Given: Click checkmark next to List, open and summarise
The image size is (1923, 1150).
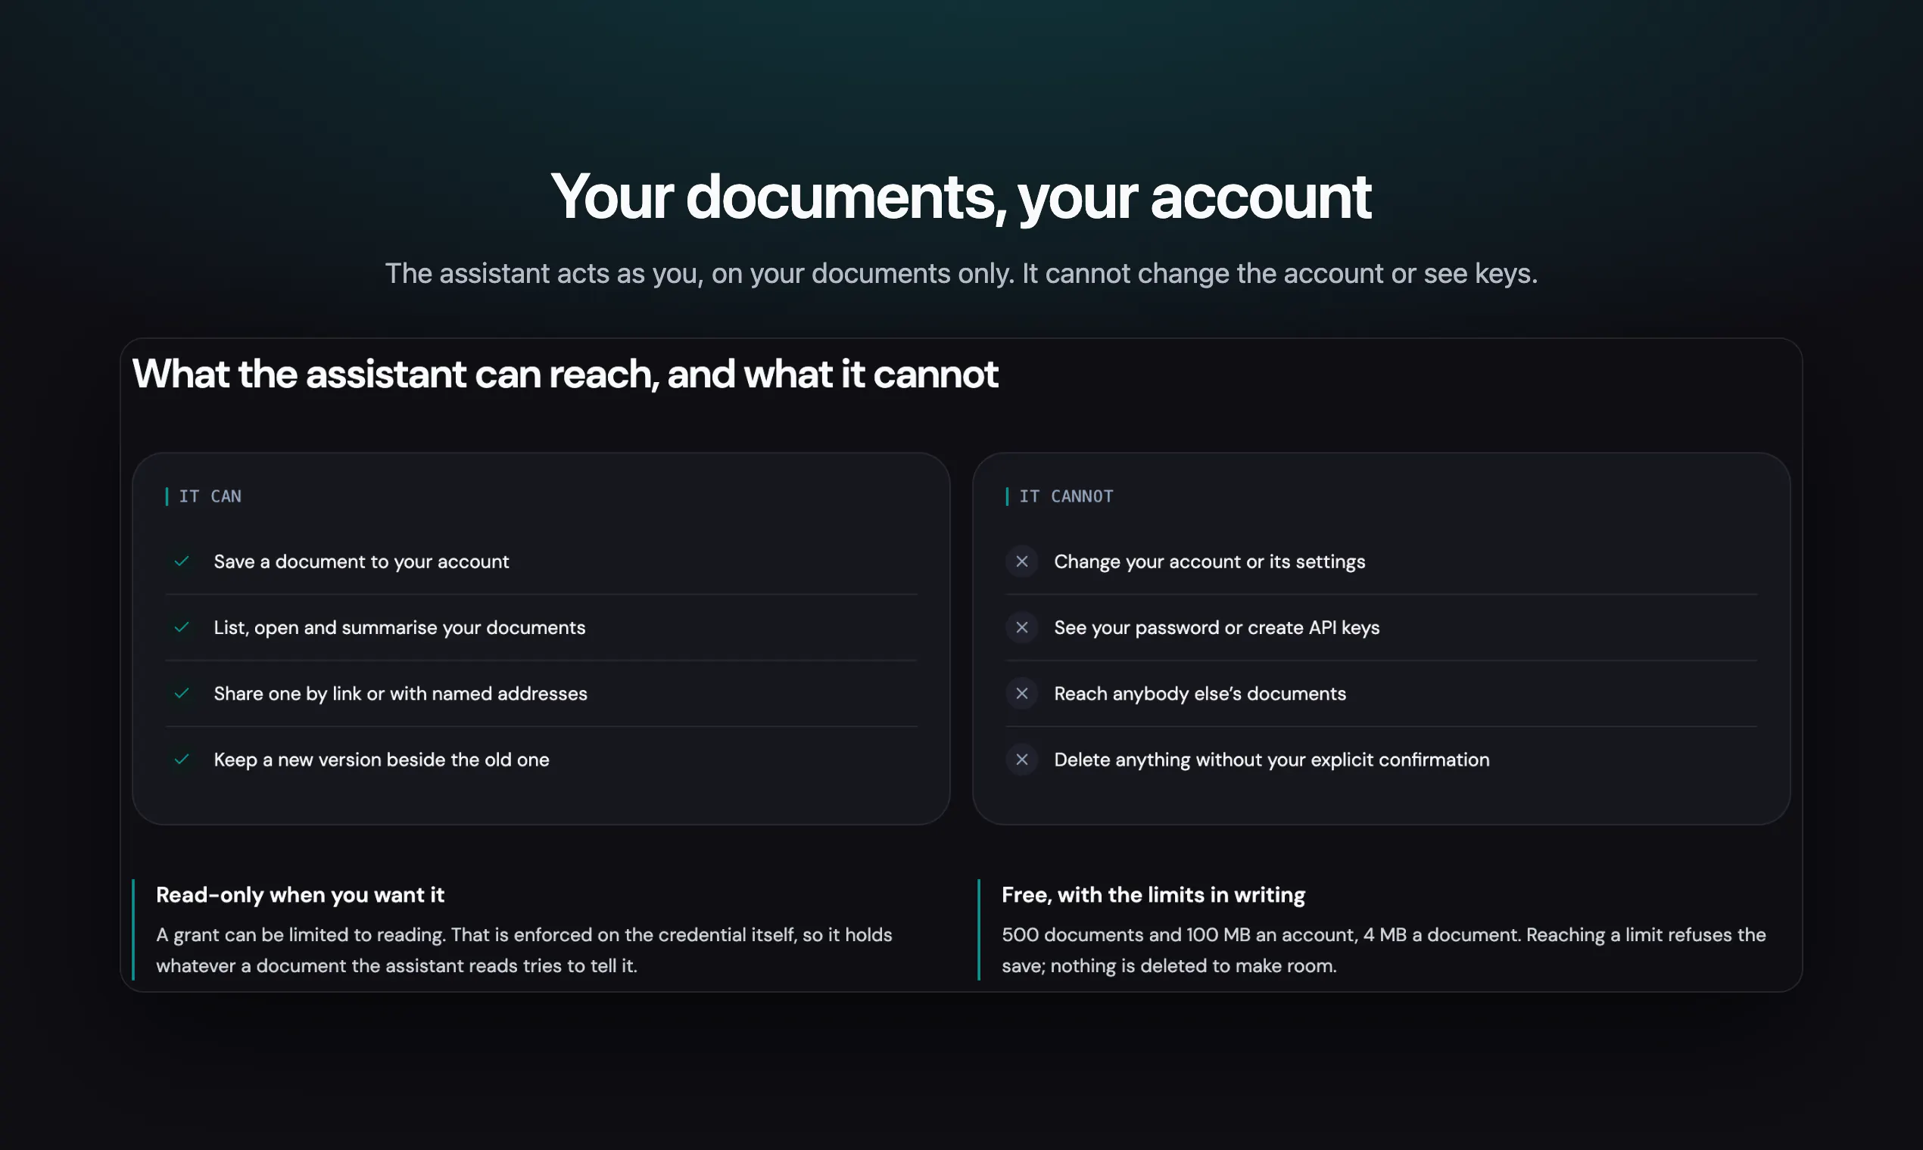Looking at the screenshot, I should (x=182, y=627).
